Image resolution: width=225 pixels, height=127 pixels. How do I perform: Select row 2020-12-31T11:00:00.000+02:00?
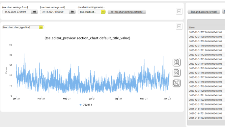[x=206, y=50]
